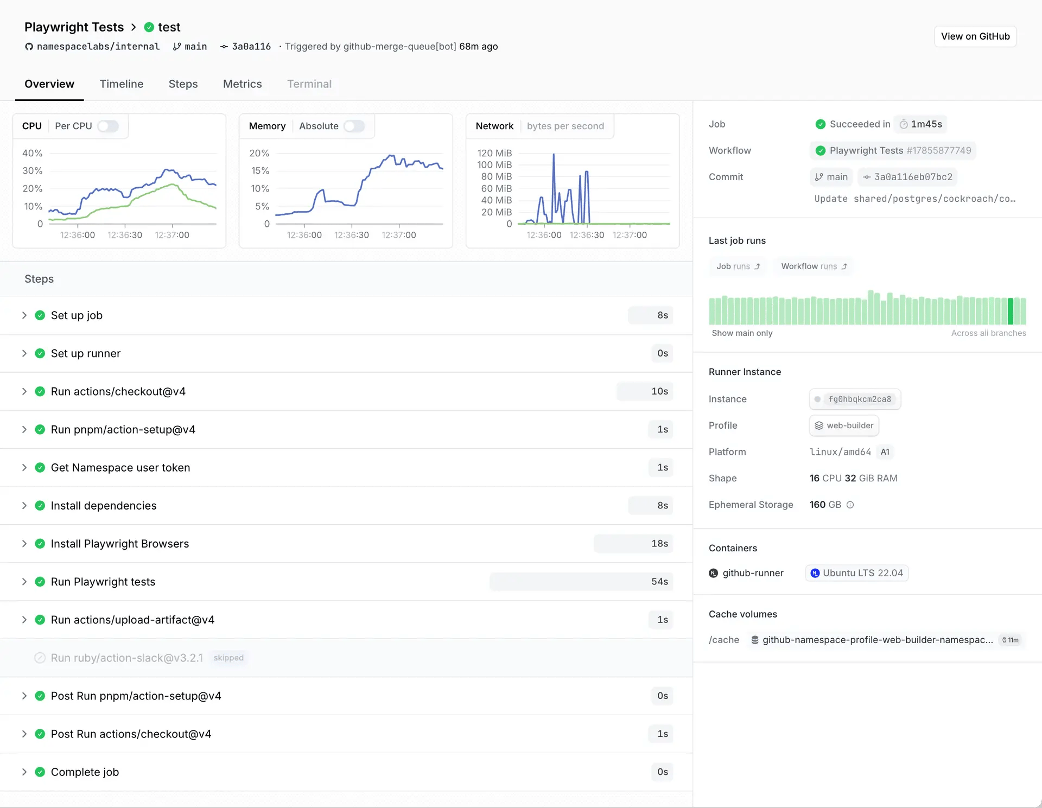Click the clock icon inside the 1m45s badge
The width and height of the screenshot is (1042, 808).
tap(904, 124)
